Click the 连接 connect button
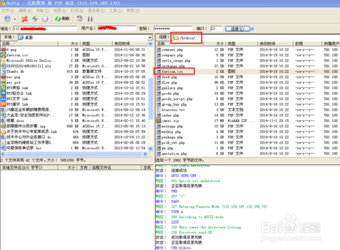Viewport: 340px width, 250px height. (x=237, y=29)
